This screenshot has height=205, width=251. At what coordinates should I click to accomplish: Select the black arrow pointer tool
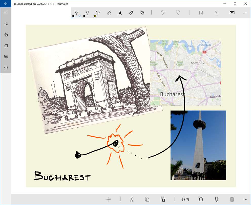coord(120,13)
